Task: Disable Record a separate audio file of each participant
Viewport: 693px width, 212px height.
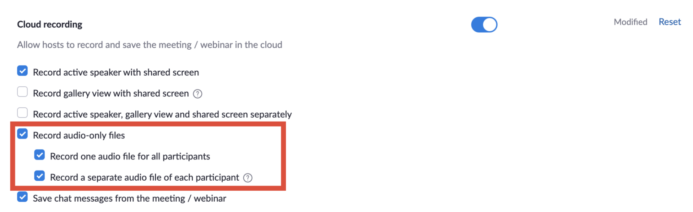Action: 39,176
